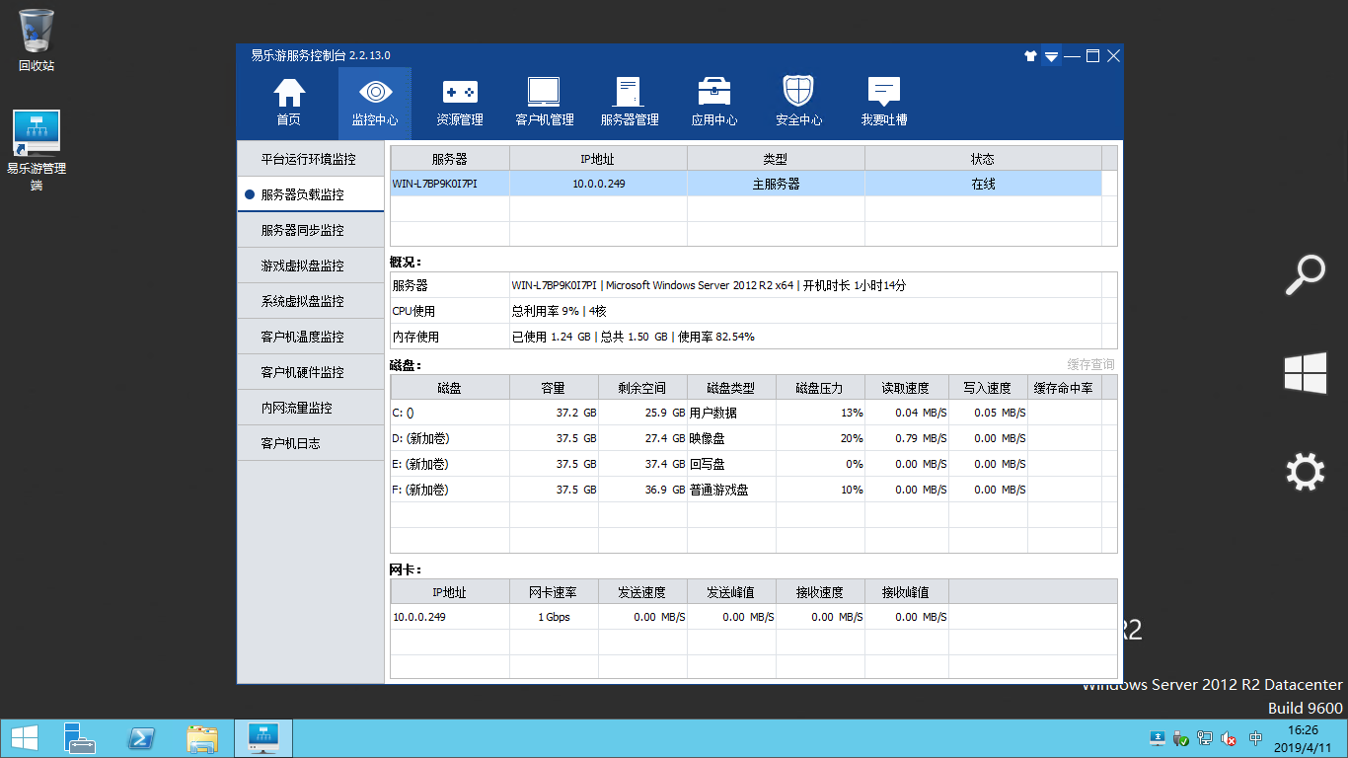Switch to 服务器同步监控
1348x758 pixels.
tap(311, 230)
